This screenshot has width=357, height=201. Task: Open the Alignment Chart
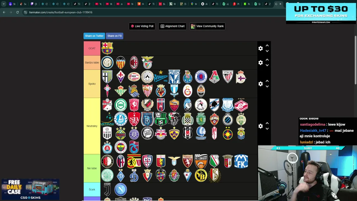[172, 26]
